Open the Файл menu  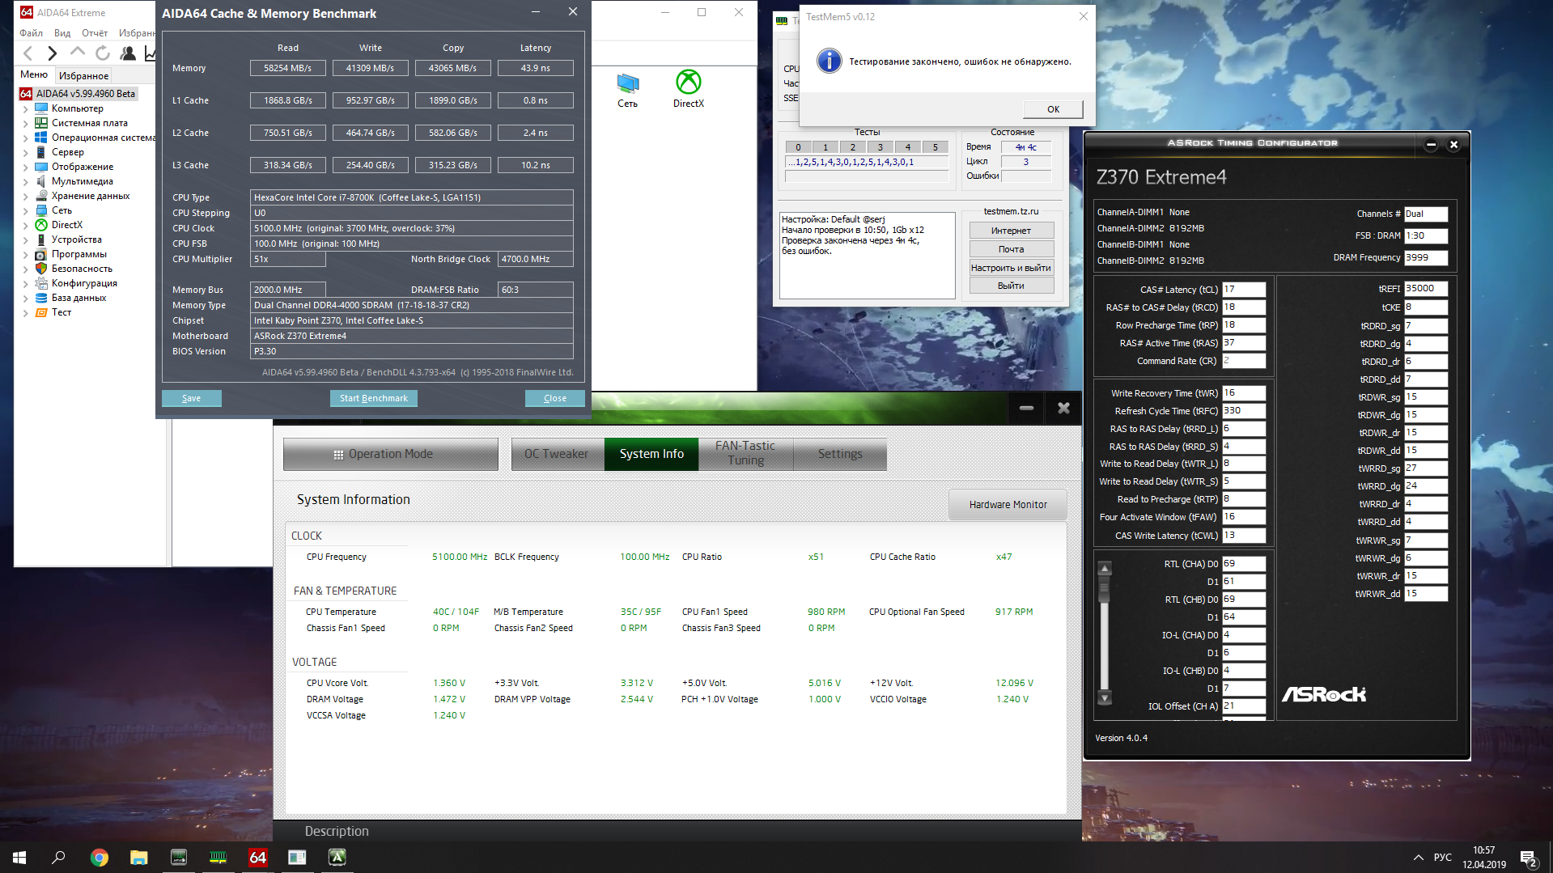click(32, 33)
